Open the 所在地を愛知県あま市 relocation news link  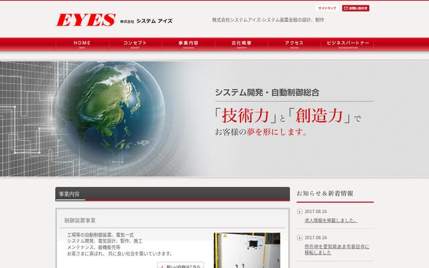point(336,250)
